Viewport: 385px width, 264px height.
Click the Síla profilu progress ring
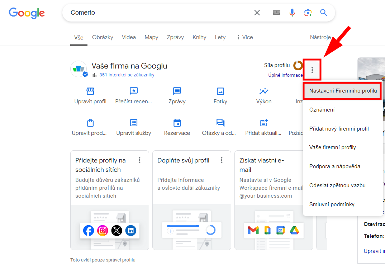[298, 65]
